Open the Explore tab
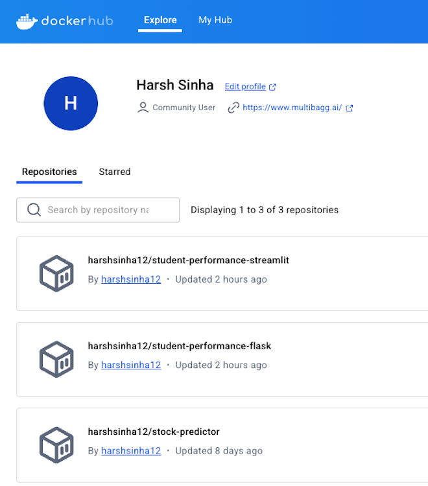The image size is (428, 486). coord(160,20)
